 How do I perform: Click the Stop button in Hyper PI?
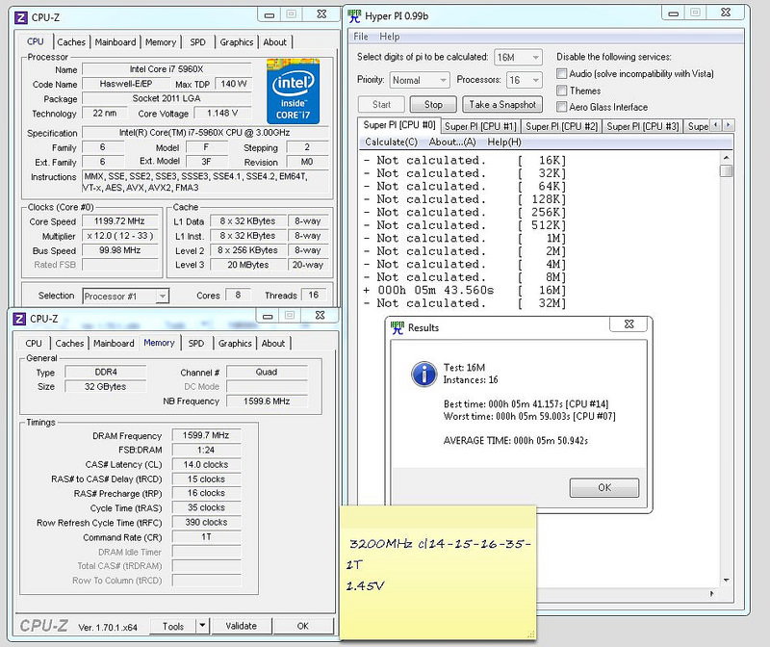pos(433,104)
